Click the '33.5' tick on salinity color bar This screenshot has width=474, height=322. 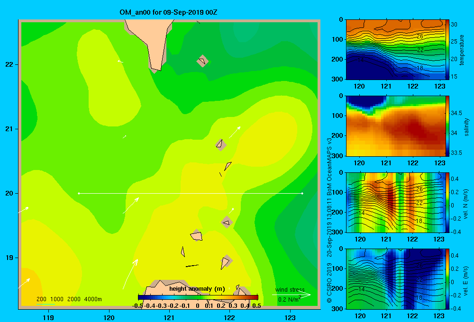(x=456, y=153)
